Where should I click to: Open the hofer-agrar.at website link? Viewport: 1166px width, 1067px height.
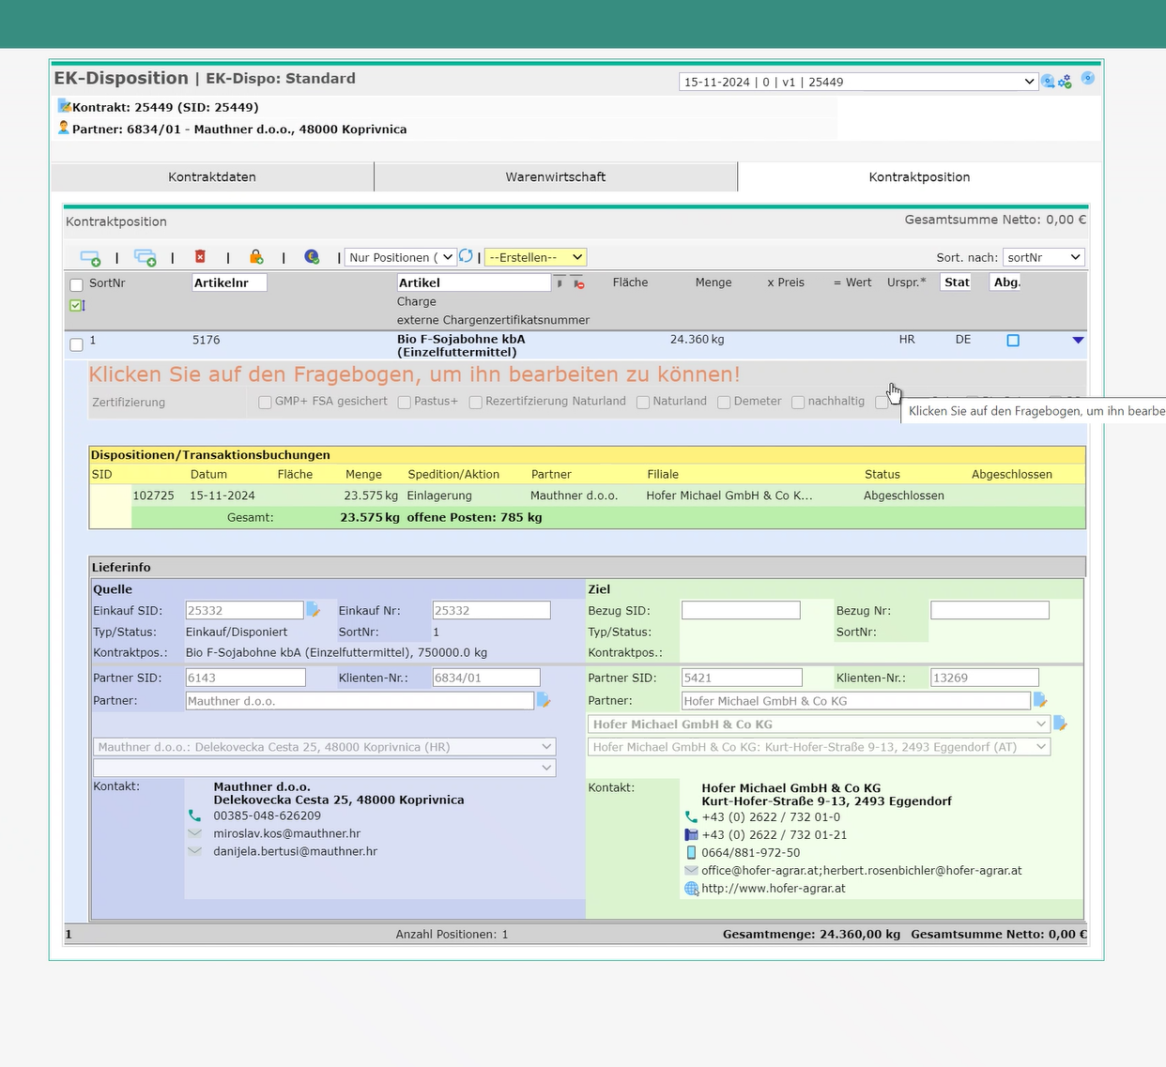click(x=773, y=888)
